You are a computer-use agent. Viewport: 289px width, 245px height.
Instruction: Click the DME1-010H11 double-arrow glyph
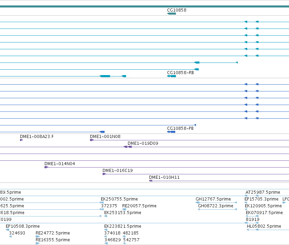coord(150,181)
